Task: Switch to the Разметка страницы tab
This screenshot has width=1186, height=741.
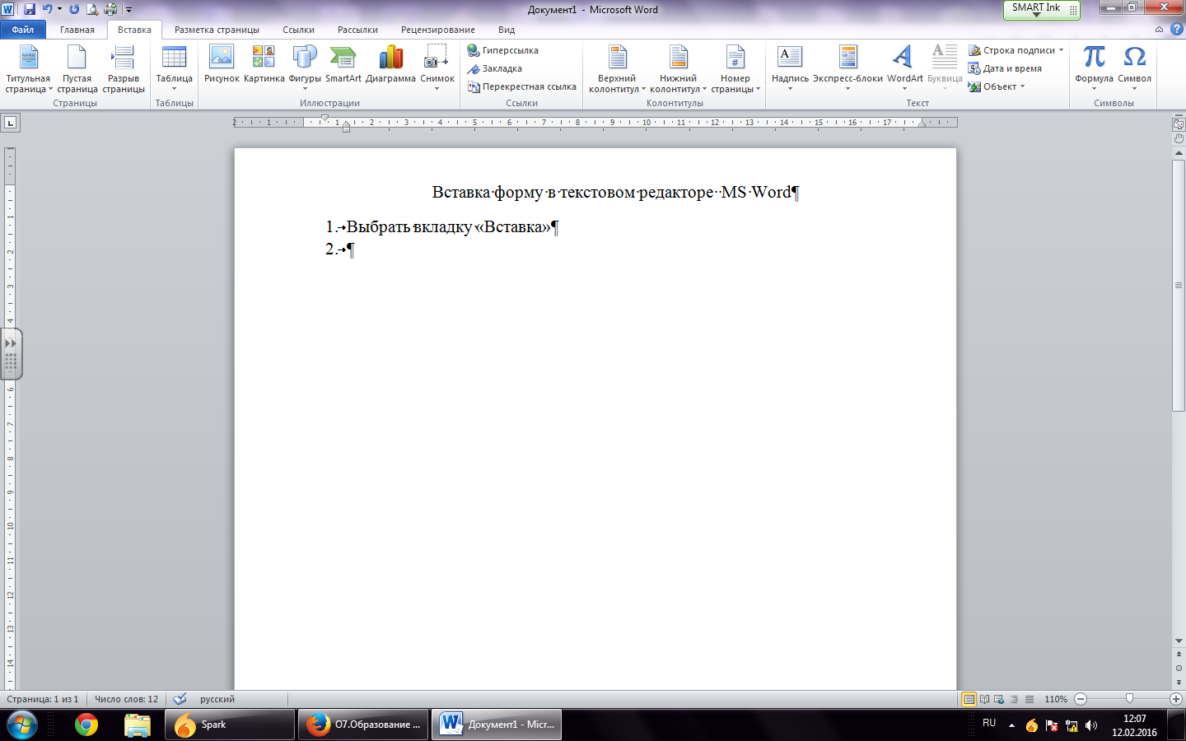Action: (x=217, y=30)
